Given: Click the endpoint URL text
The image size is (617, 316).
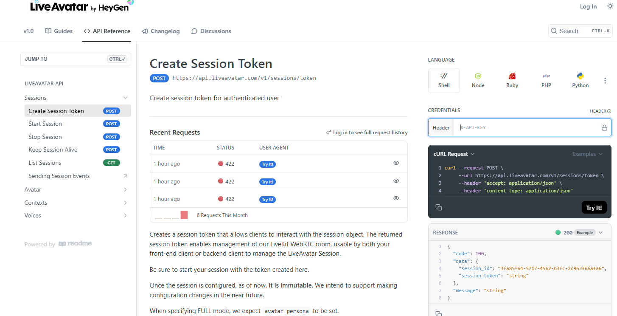Looking at the screenshot, I should coord(244,78).
